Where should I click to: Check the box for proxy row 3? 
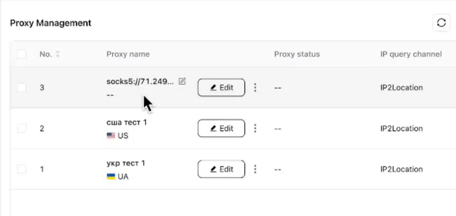tap(22, 87)
